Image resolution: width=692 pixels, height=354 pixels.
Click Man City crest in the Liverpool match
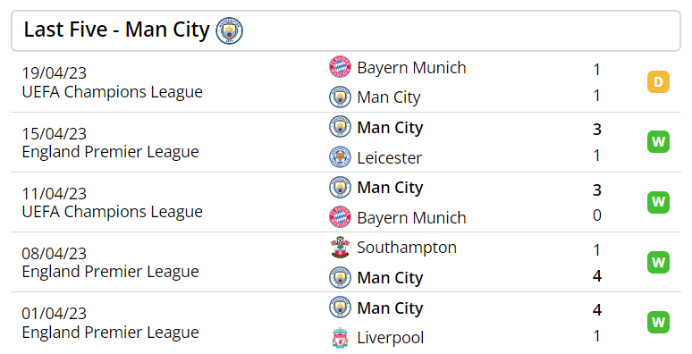click(341, 308)
